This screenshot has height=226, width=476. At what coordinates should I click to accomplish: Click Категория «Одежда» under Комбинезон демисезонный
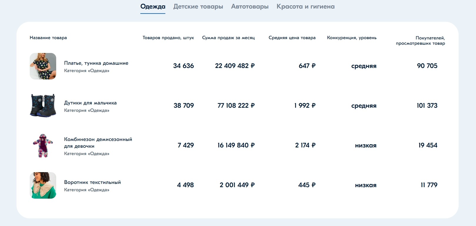pos(87,154)
